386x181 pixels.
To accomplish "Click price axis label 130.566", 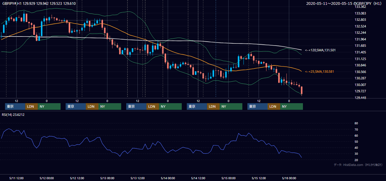I will (360, 72).
